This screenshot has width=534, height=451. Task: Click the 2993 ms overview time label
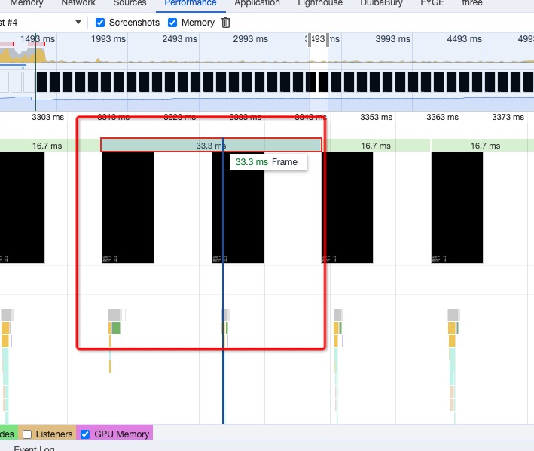coord(250,39)
